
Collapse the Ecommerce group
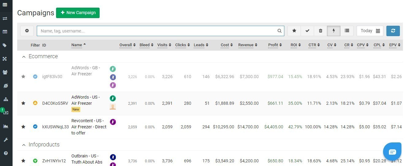point(24,56)
